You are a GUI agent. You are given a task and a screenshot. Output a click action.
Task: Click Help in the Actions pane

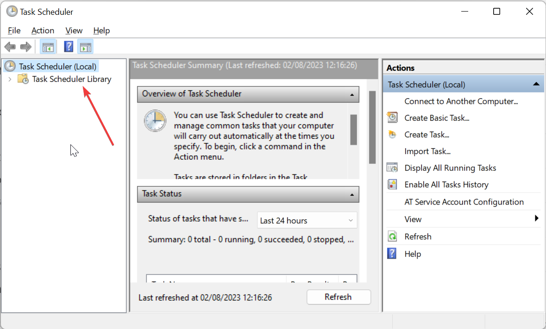(x=412, y=254)
